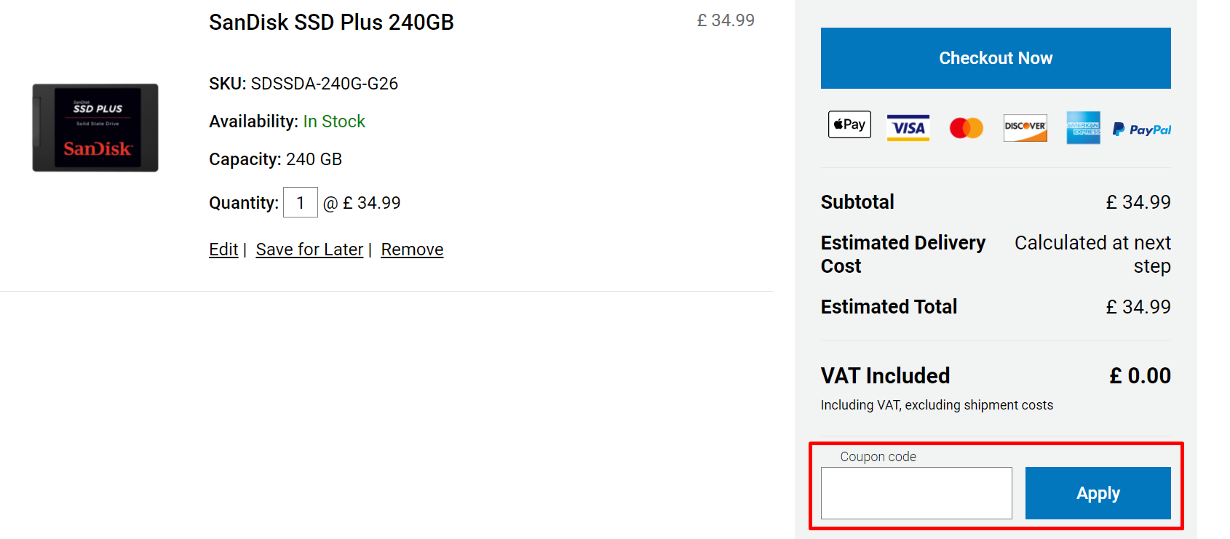Viewport: 1230px width, 539px height.
Task: Click the Discover card logo
Action: coord(1025,127)
